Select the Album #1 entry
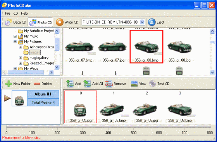 coord(35,98)
